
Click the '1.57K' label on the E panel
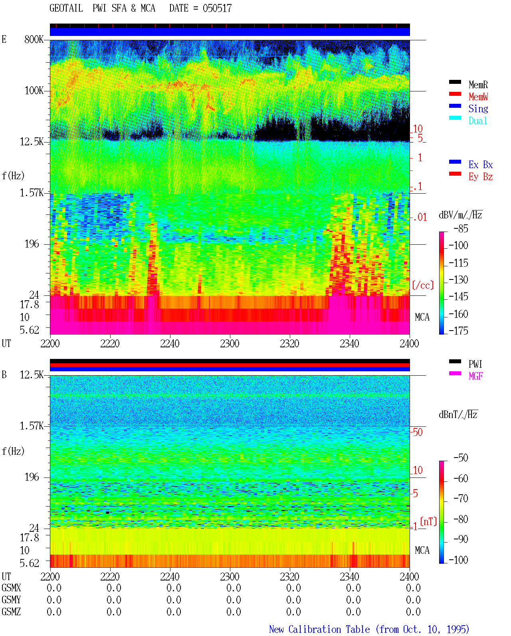32,193
